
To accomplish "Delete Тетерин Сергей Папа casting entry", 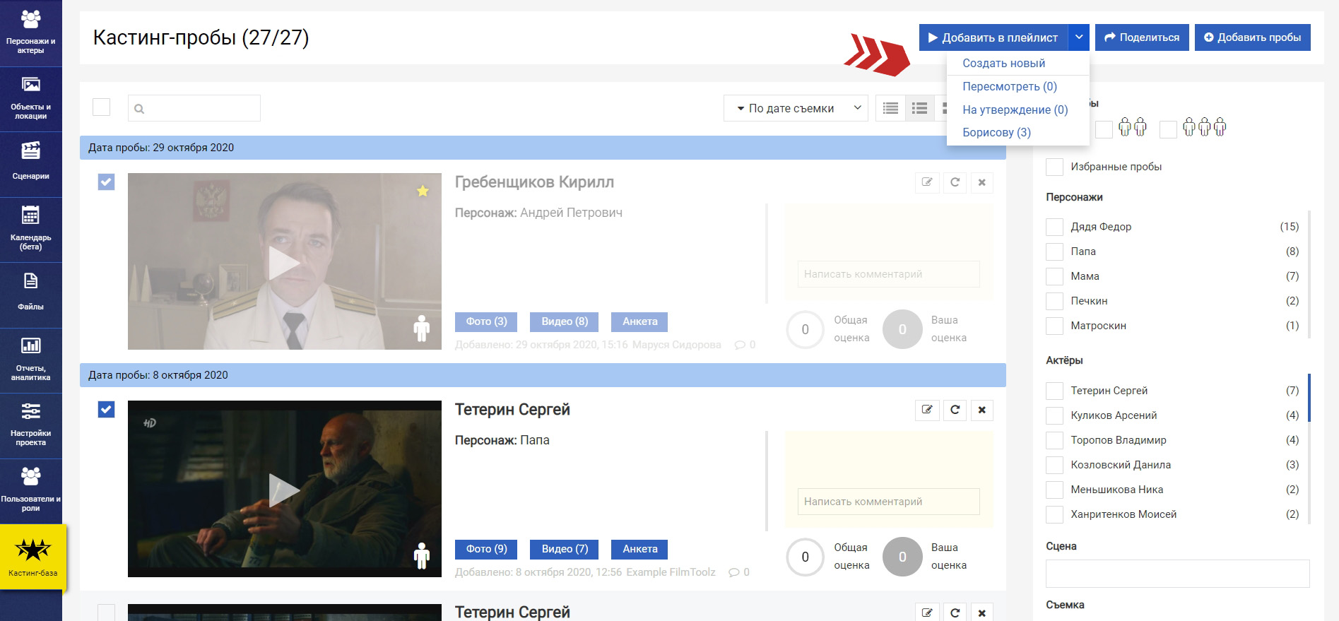I will click(x=981, y=410).
